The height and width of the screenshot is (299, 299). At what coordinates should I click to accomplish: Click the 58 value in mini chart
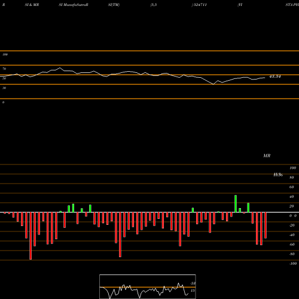[193, 283]
